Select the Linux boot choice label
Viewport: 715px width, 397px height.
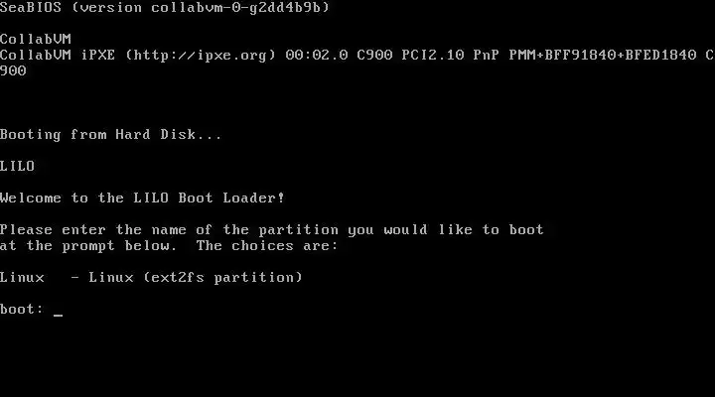[x=22, y=277]
